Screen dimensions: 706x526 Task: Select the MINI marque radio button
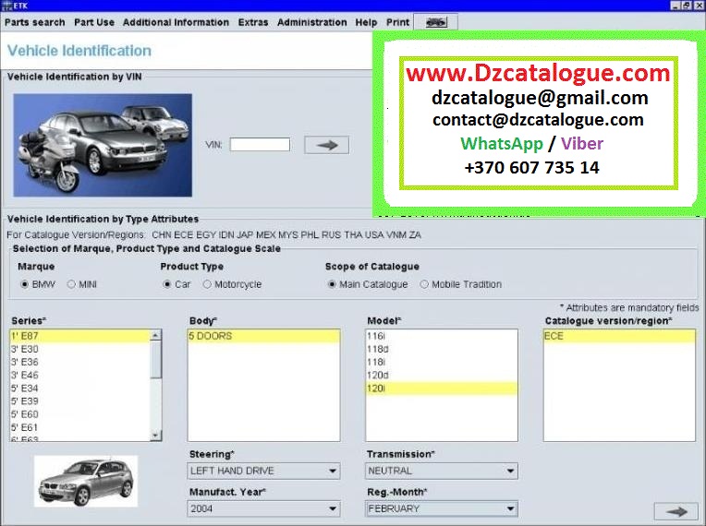tap(71, 284)
